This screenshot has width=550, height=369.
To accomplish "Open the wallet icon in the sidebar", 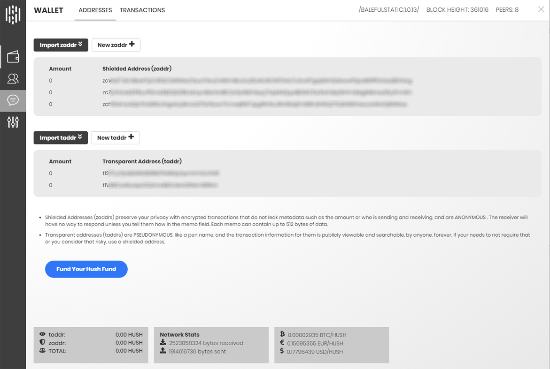I will click(13, 56).
